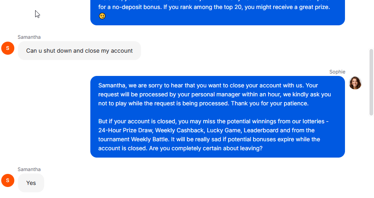Select the "Can u shut down" message bubble
The image size is (374, 198).
click(x=79, y=51)
